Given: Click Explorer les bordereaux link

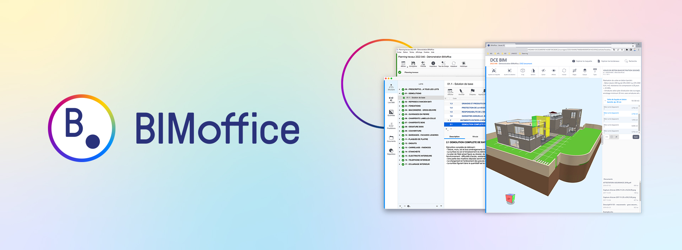Looking at the screenshot, I should 608,61.
